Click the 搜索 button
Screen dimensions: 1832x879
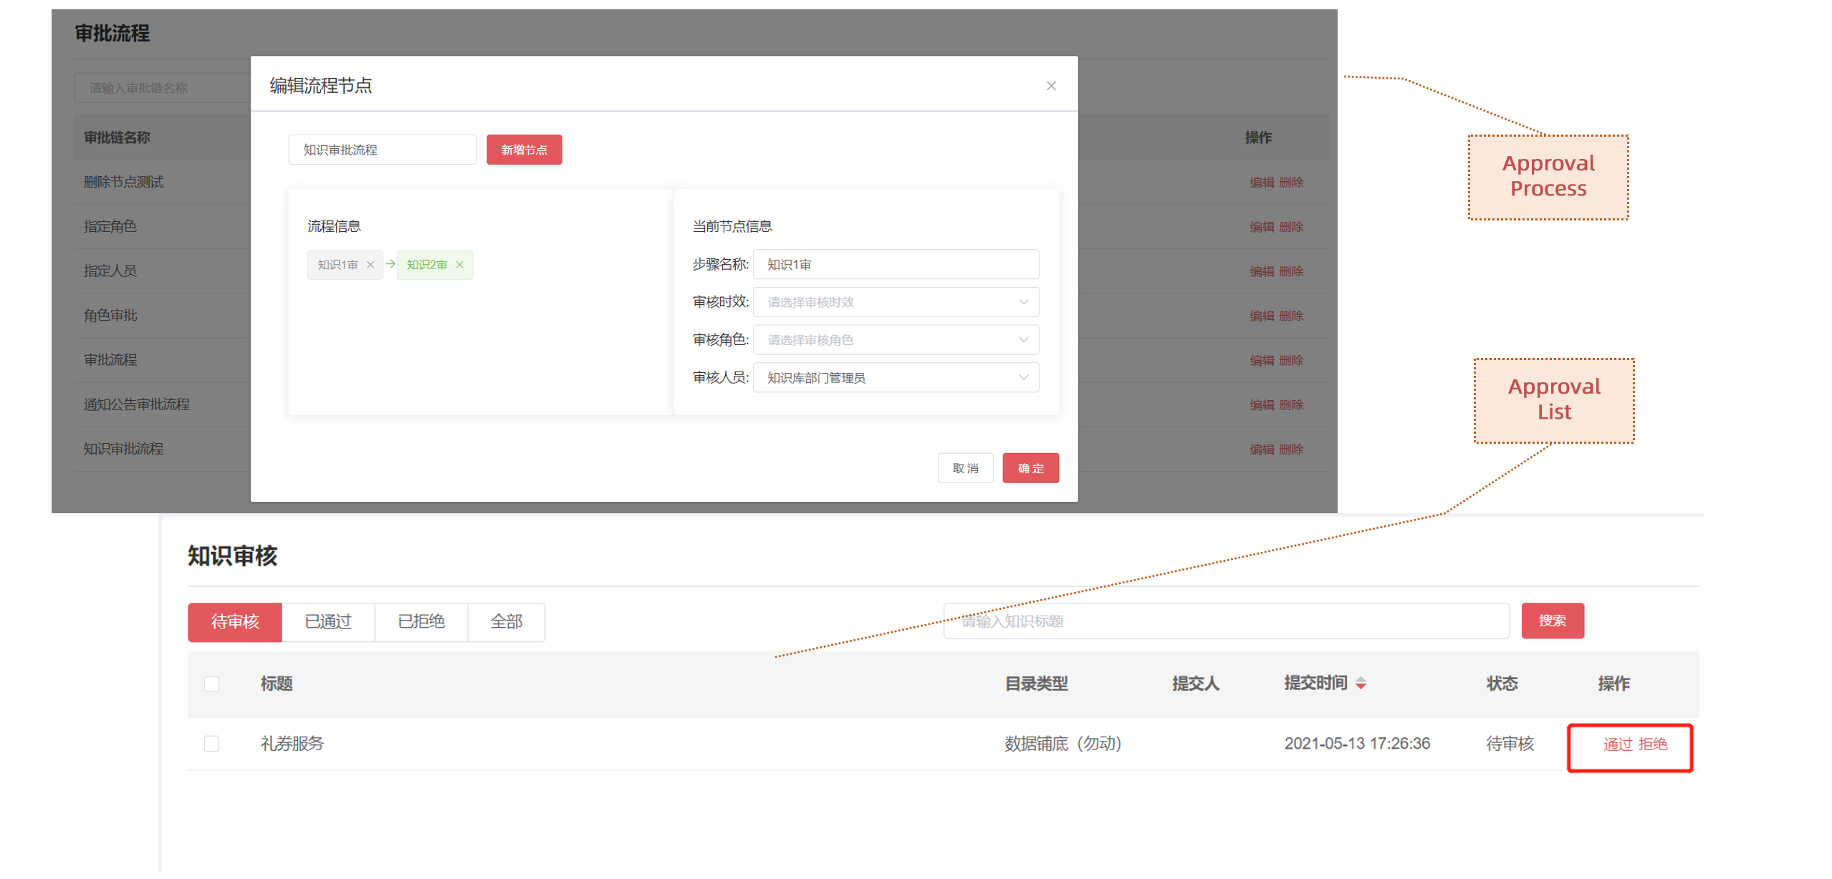[1552, 621]
